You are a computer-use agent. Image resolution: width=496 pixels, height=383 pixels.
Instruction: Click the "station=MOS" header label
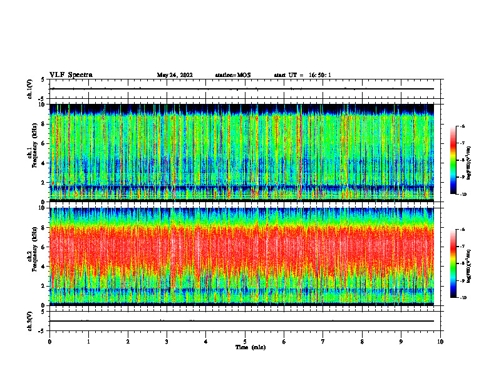click(x=233, y=75)
